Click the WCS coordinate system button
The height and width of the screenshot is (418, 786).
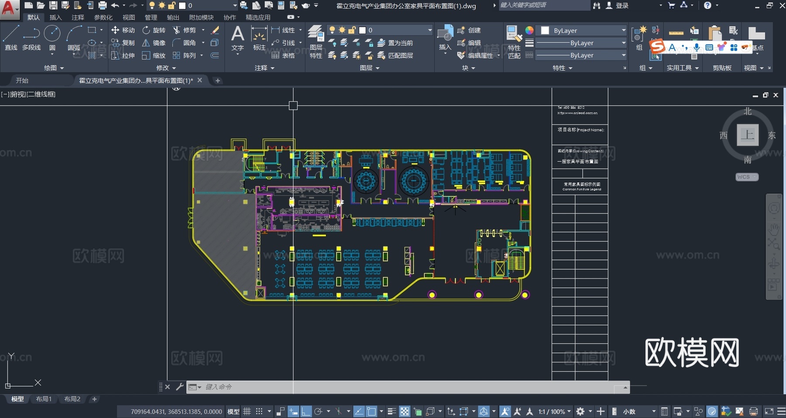pyautogui.click(x=747, y=177)
